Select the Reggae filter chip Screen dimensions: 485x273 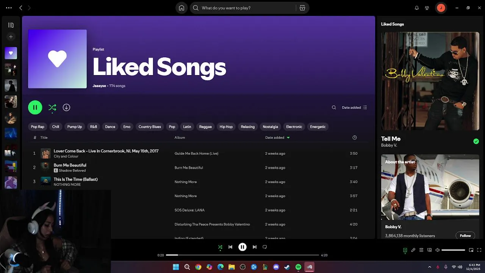pos(205,127)
